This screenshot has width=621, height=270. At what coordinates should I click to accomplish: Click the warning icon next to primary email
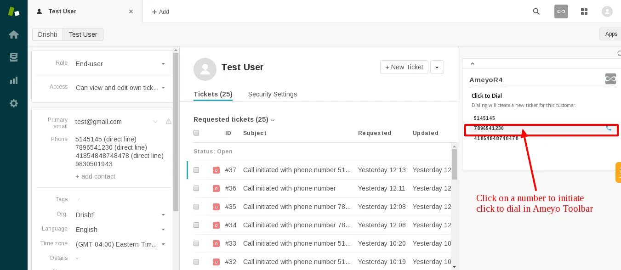click(x=169, y=122)
